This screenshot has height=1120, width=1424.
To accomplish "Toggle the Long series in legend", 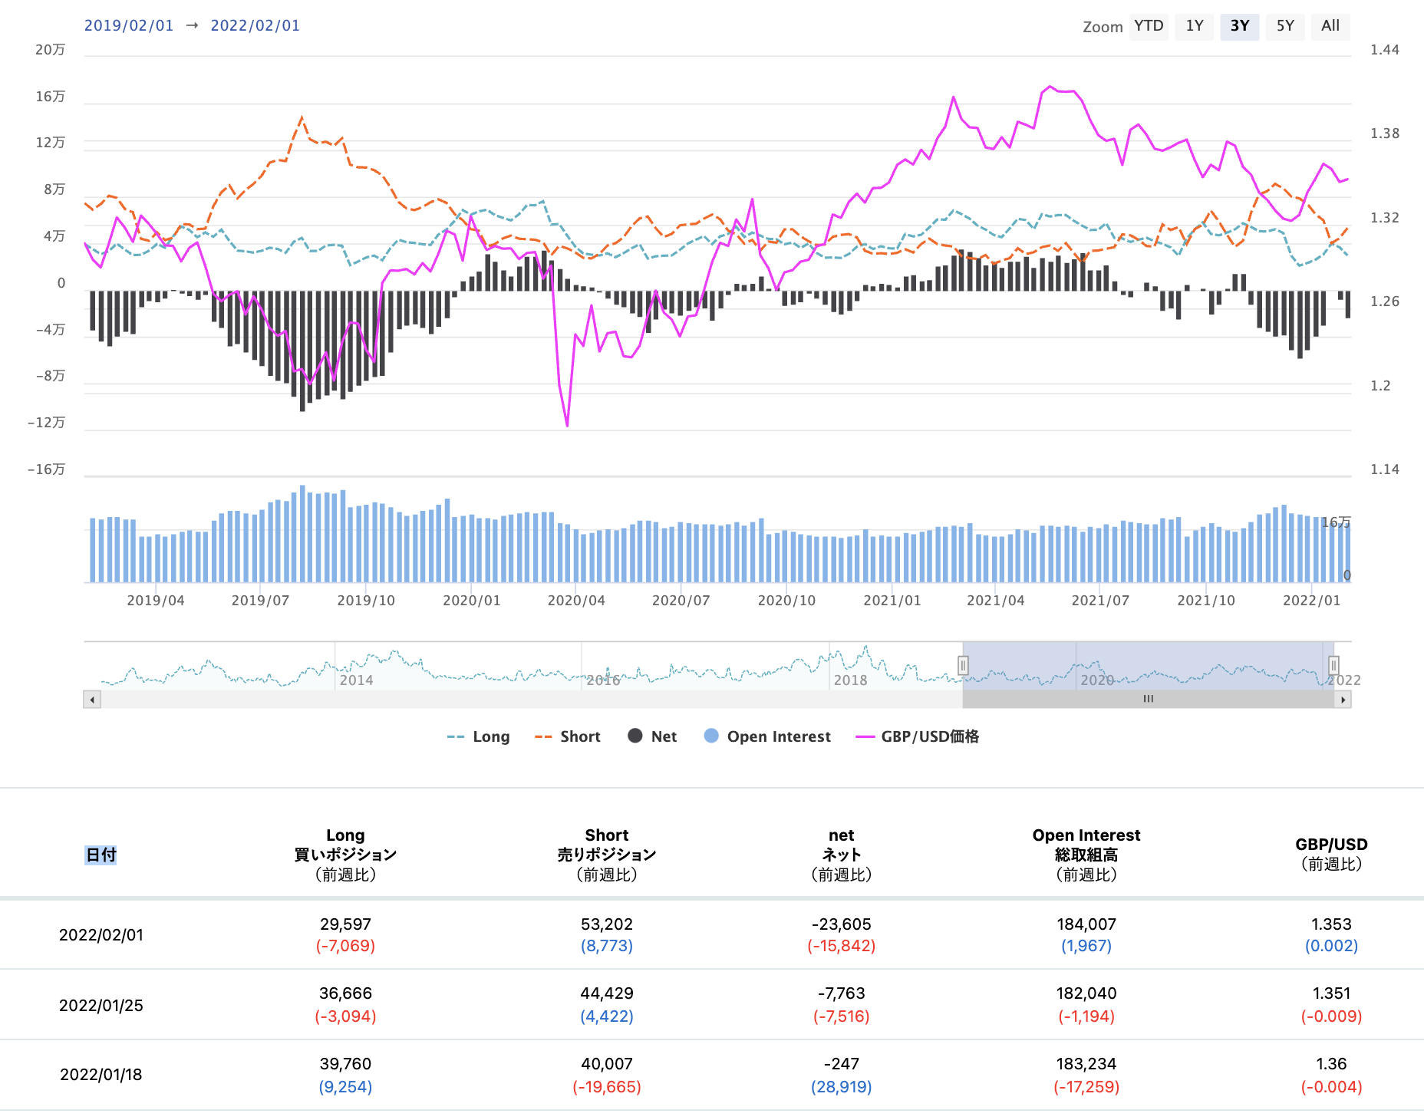I will pos(479,736).
